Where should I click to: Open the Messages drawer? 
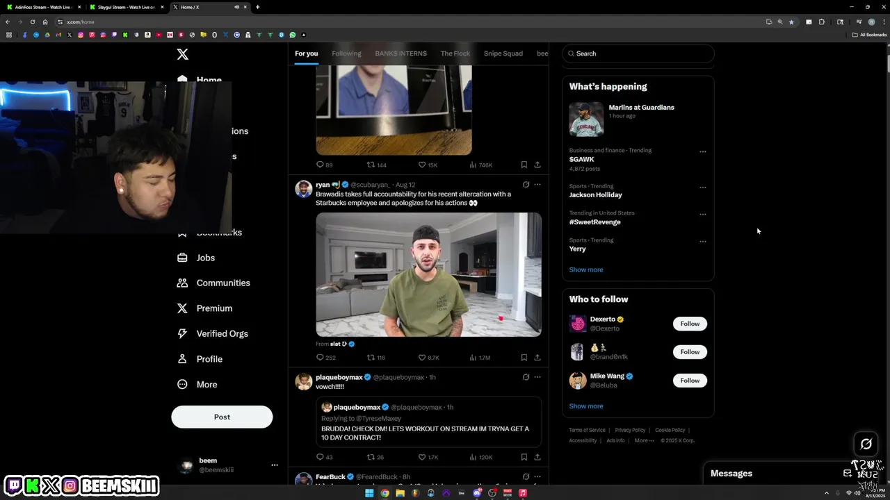click(731, 473)
